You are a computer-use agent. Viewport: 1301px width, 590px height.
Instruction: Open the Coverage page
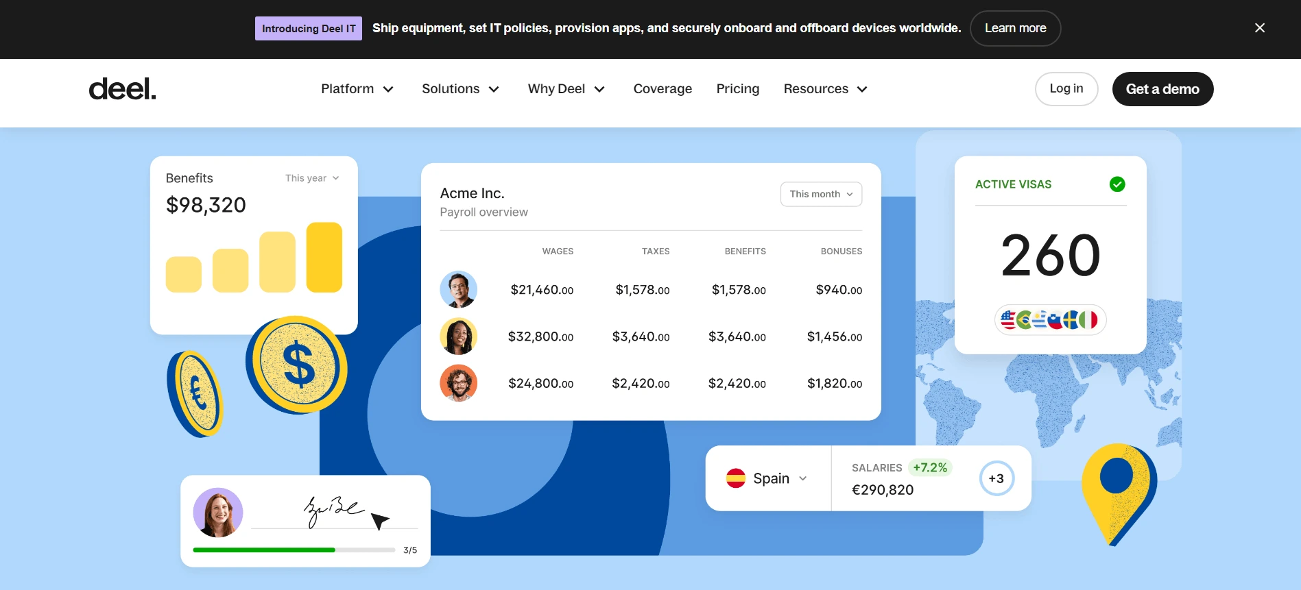[x=663, y=89]
